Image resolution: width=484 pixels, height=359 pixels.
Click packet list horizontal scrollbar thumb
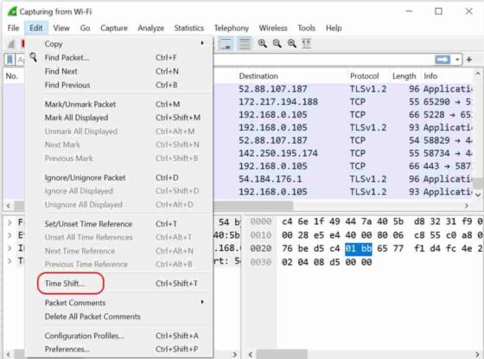(253, 206)
